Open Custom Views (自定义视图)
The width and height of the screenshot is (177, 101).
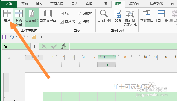point(48,16)
